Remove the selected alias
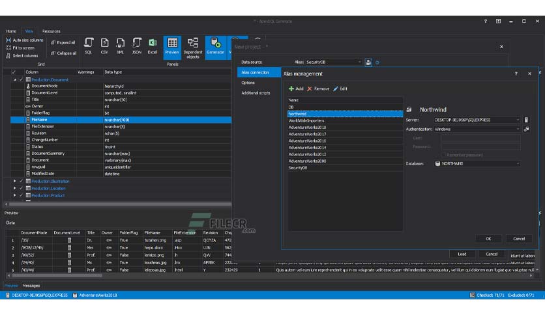This screenshot has height=315, width=545. click(318, 89)
